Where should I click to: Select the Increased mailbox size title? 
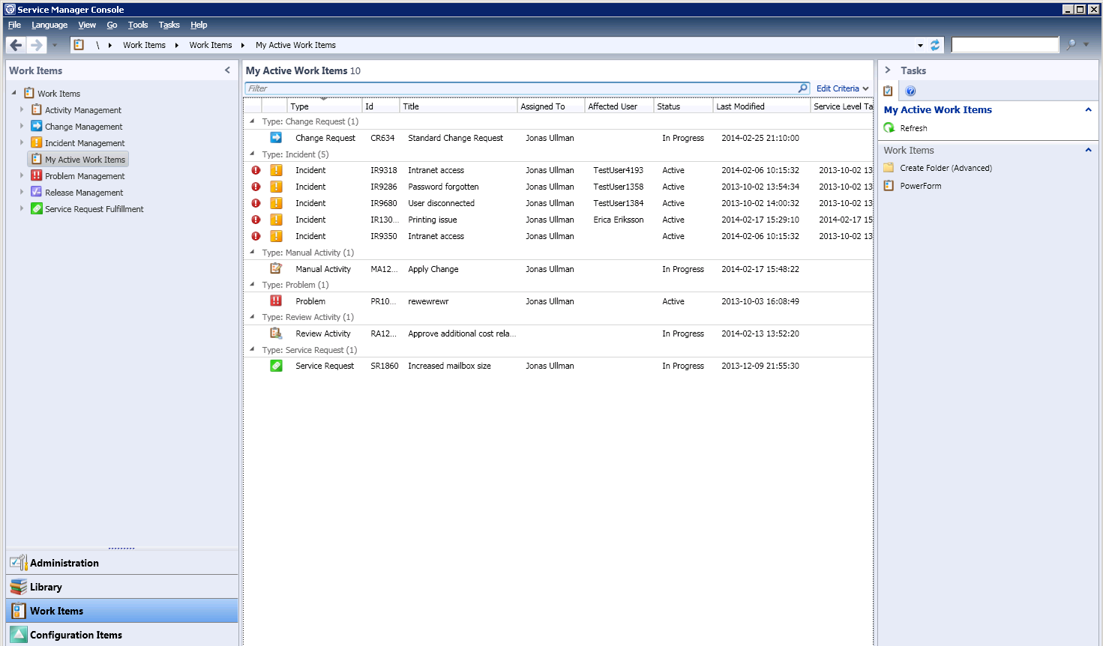click(x=449, y=366)
